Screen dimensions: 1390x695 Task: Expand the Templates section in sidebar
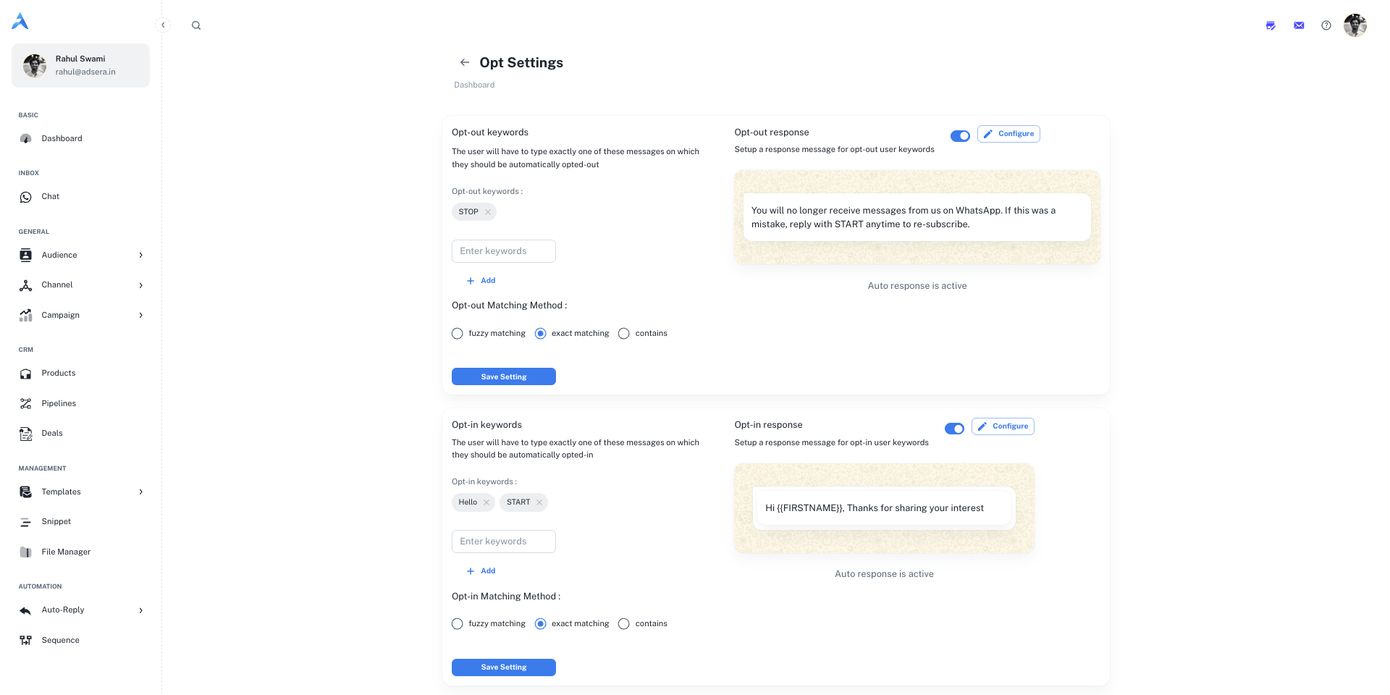140,492
